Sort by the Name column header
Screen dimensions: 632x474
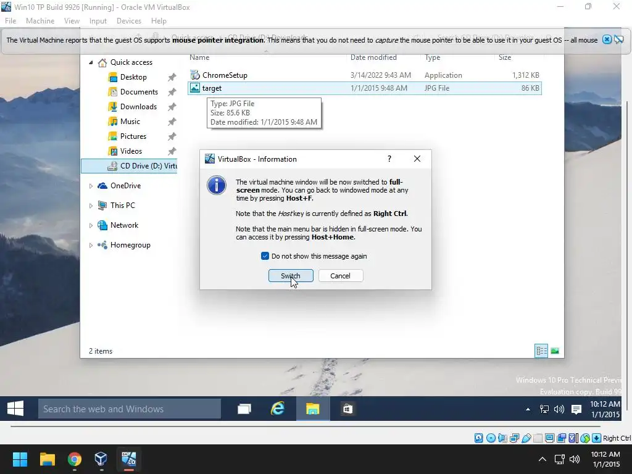[x=199, y=57]
